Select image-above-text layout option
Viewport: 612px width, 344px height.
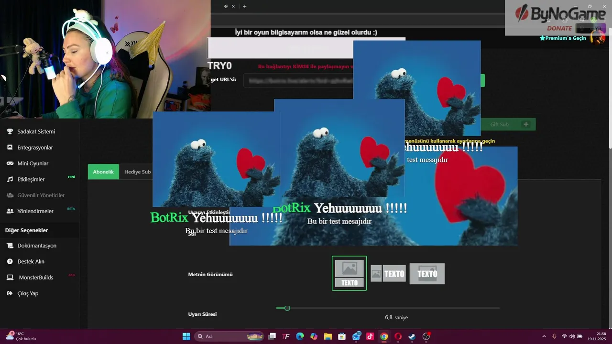[x=350, y=273]
